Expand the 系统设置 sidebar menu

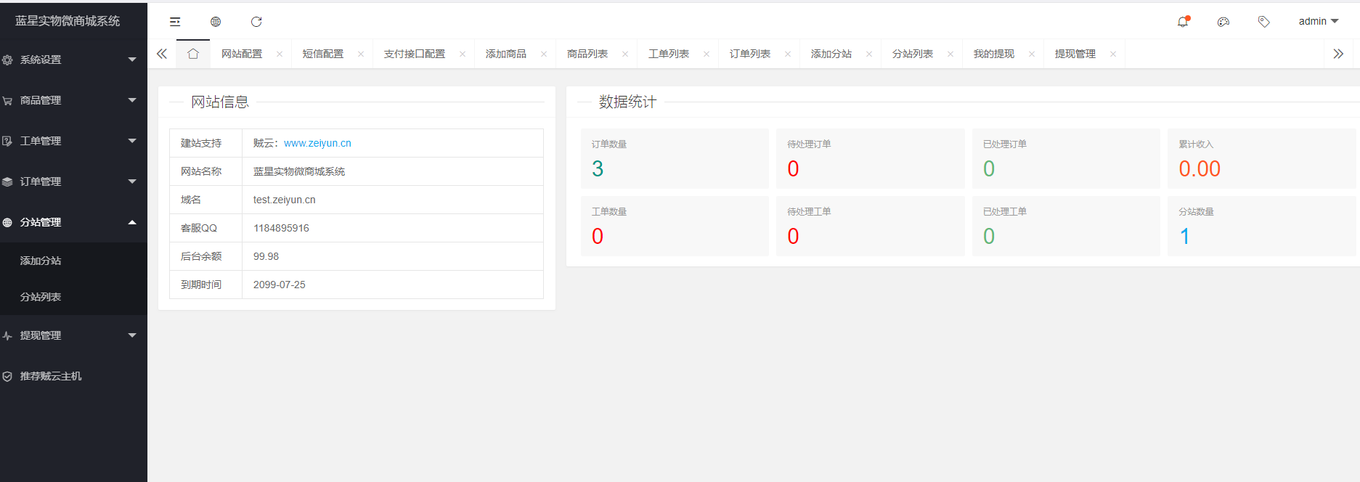(69, 60)
